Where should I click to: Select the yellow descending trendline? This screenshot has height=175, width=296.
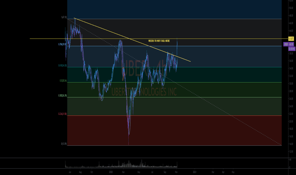click(132, 40)
